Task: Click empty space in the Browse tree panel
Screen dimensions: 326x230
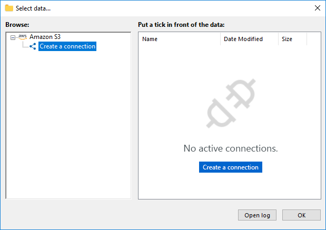Action: (68, 132)
